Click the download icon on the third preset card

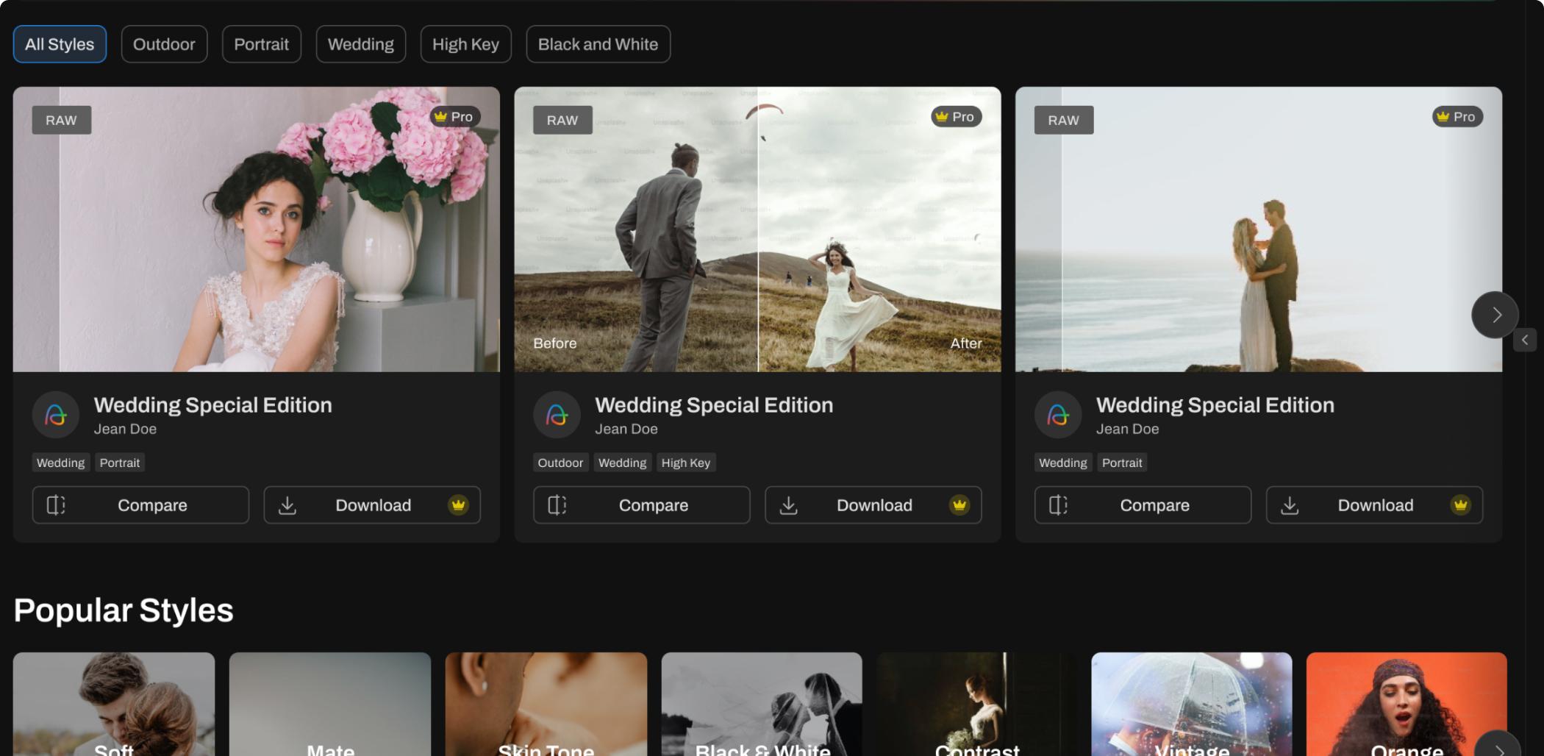point(1290,505)
